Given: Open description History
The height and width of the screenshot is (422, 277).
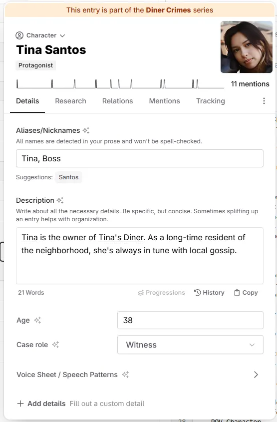Looking at the screenshot, I should click(x=209, y=293).
